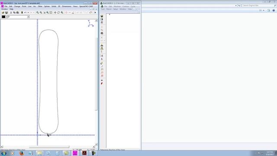
Task: Expand the undo history dropdown arrow
Action: coord(28,13)
